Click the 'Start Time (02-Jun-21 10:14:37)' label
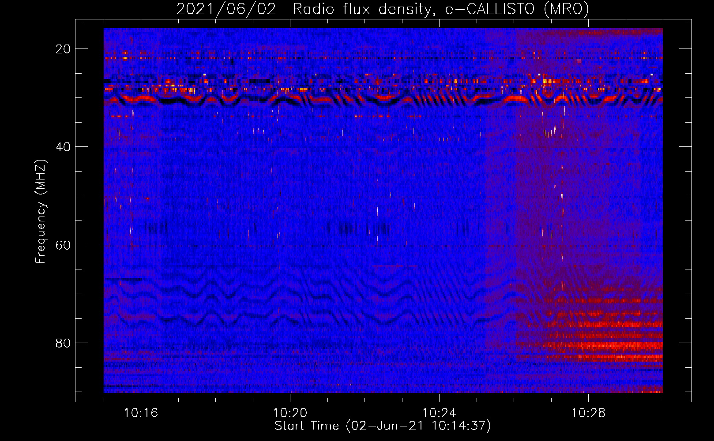Image resolution: width=714 pixels, height=441 pixels. pyautogui.click(x=383, y=426)
